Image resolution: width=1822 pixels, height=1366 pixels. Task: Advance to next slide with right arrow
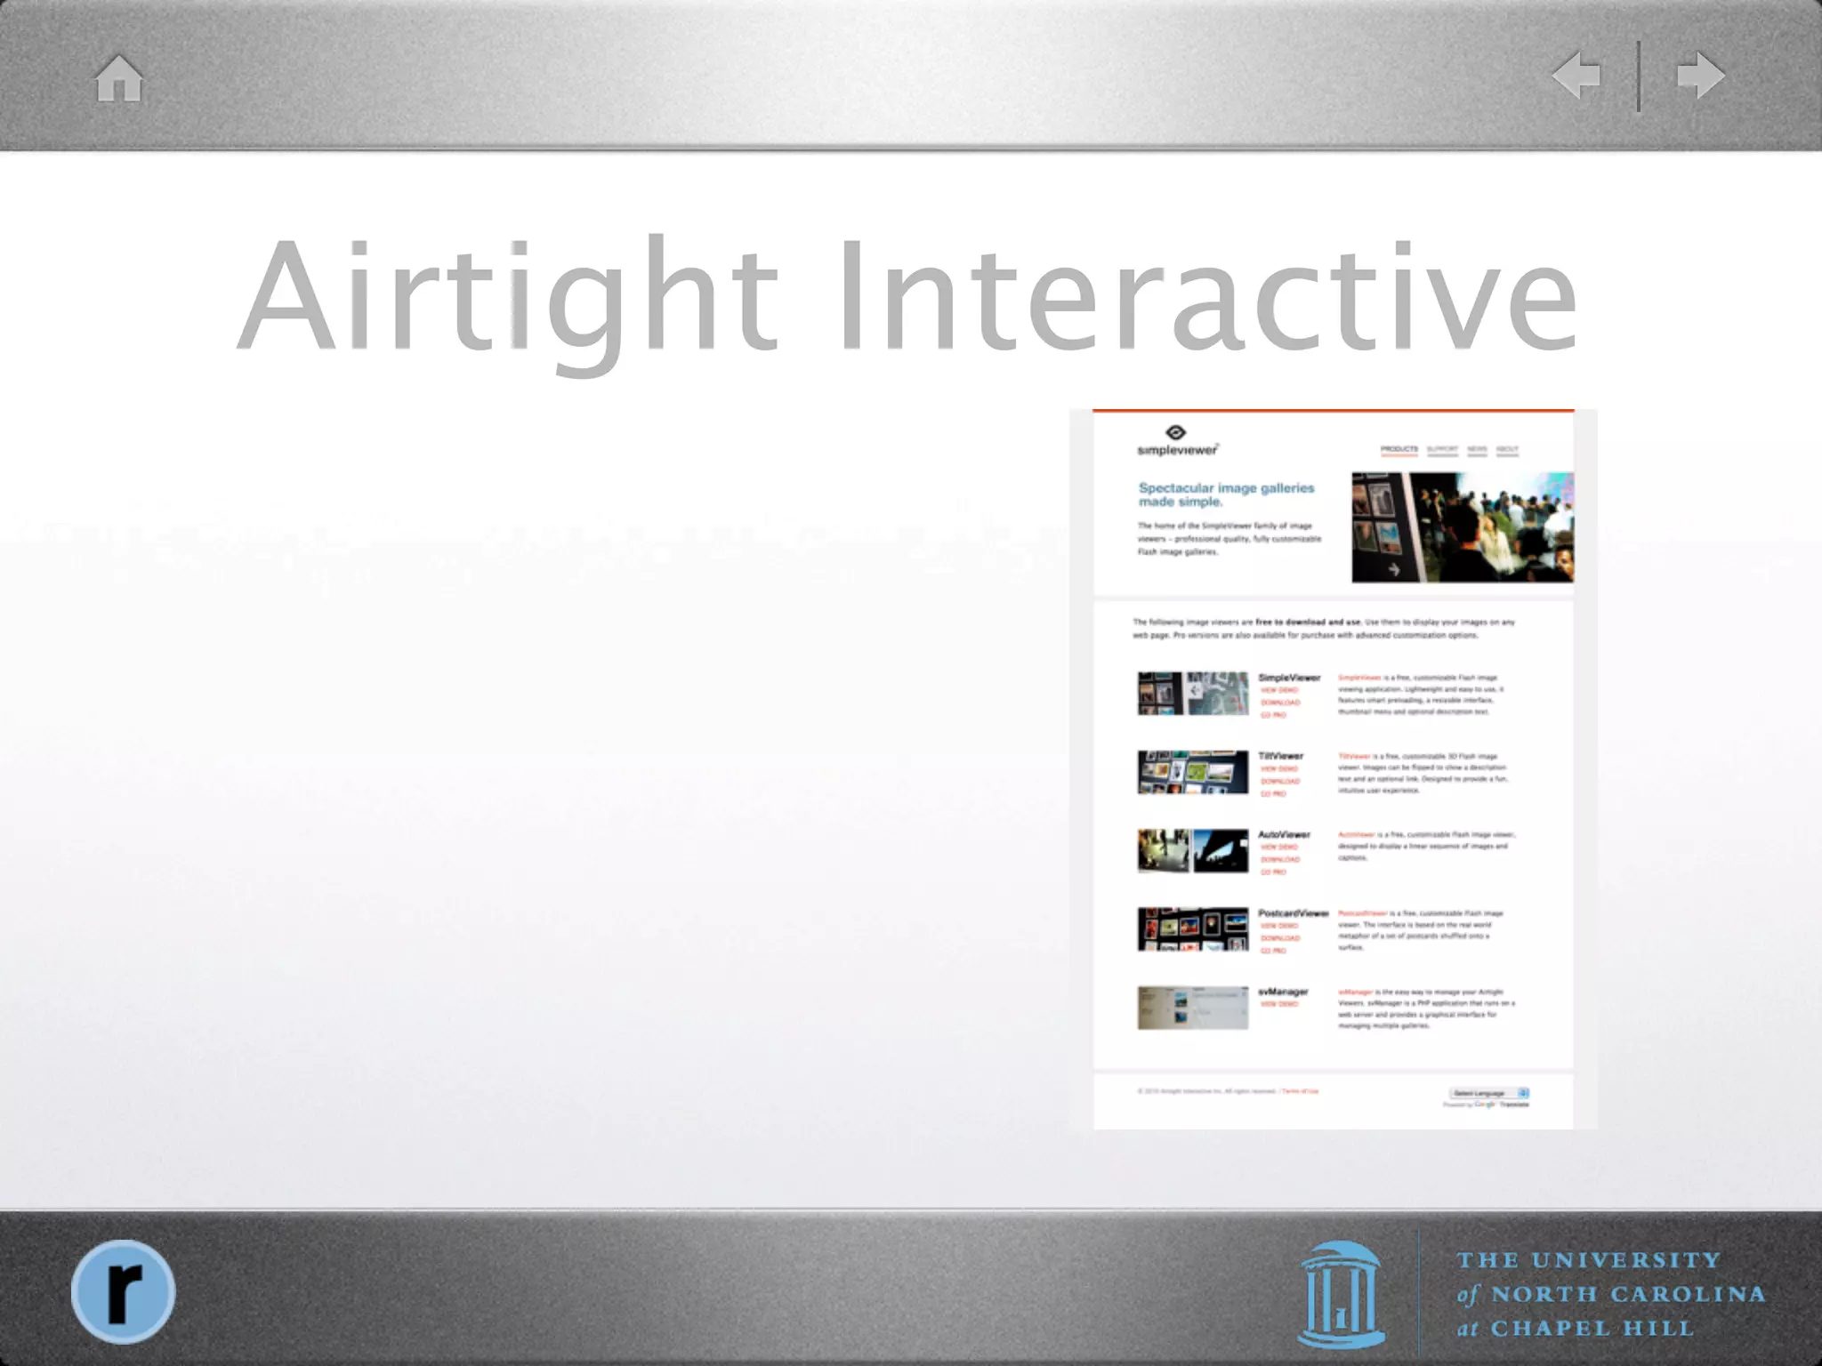tap(1701, 76)
